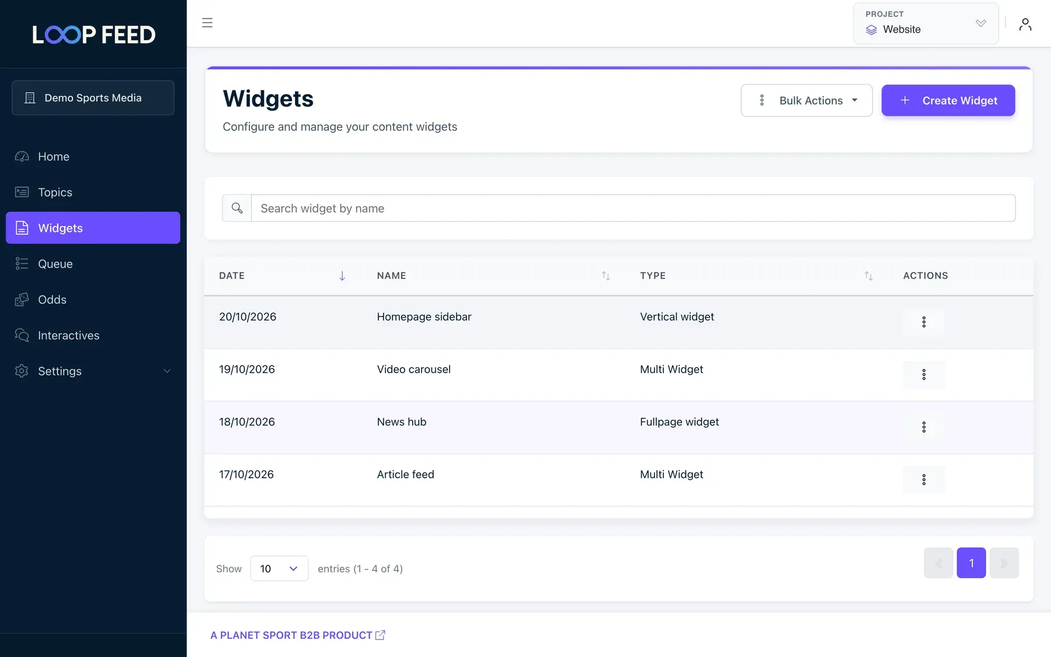Open the user profile icon

(1025, 24)
